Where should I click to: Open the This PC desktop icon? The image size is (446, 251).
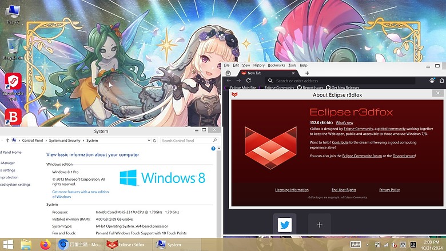[x=13, y=14]
